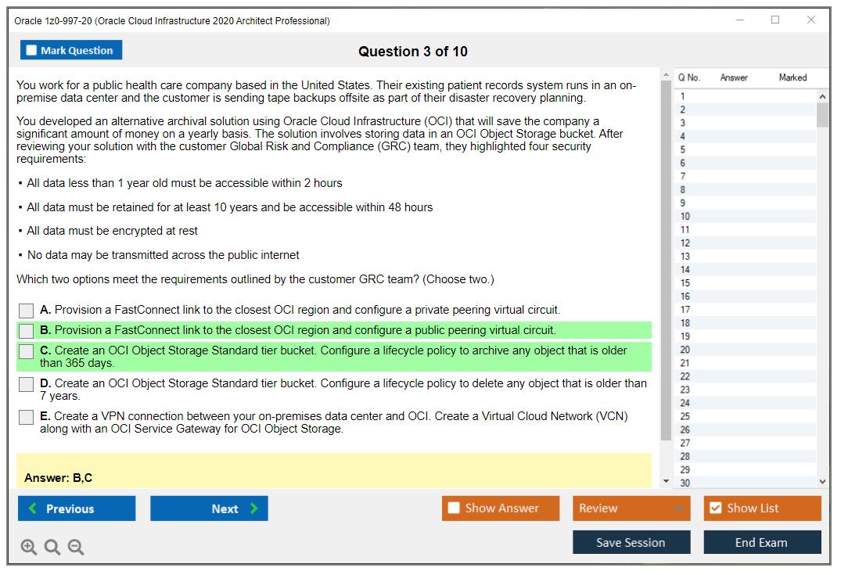Select the zoom-out magnifier icon
Image resolution: width=841 pixels, height=575 pixels.
point(75,547)
